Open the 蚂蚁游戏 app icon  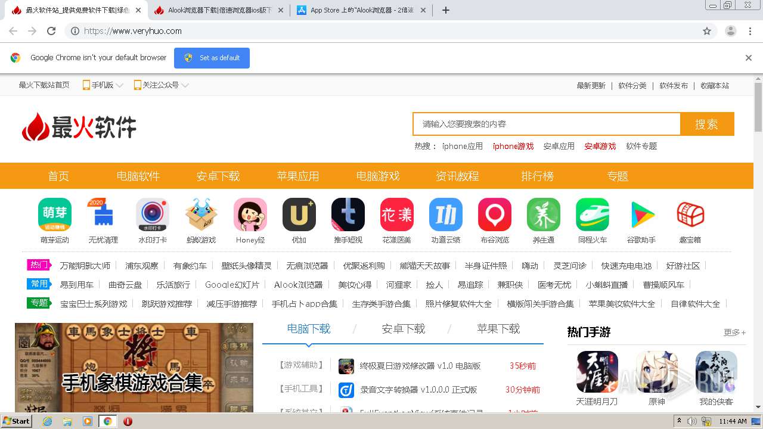pyautogui.click(x=201, y=214)
